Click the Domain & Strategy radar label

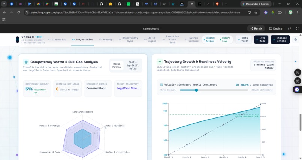pos(49,126)
